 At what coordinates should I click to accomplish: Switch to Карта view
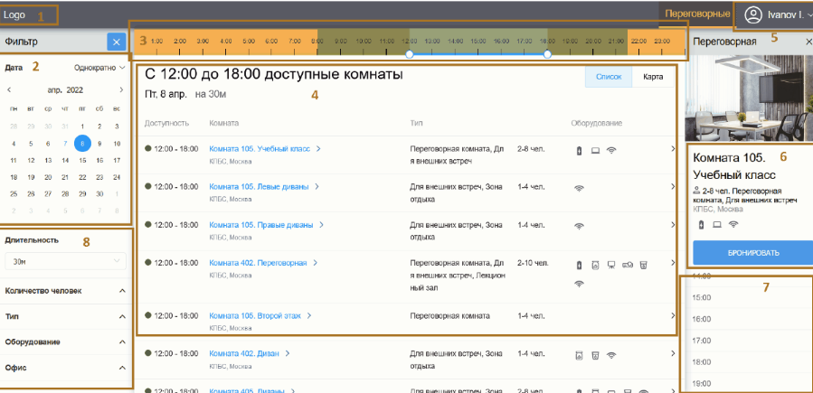pyautogui.click(x=653, y=77)
